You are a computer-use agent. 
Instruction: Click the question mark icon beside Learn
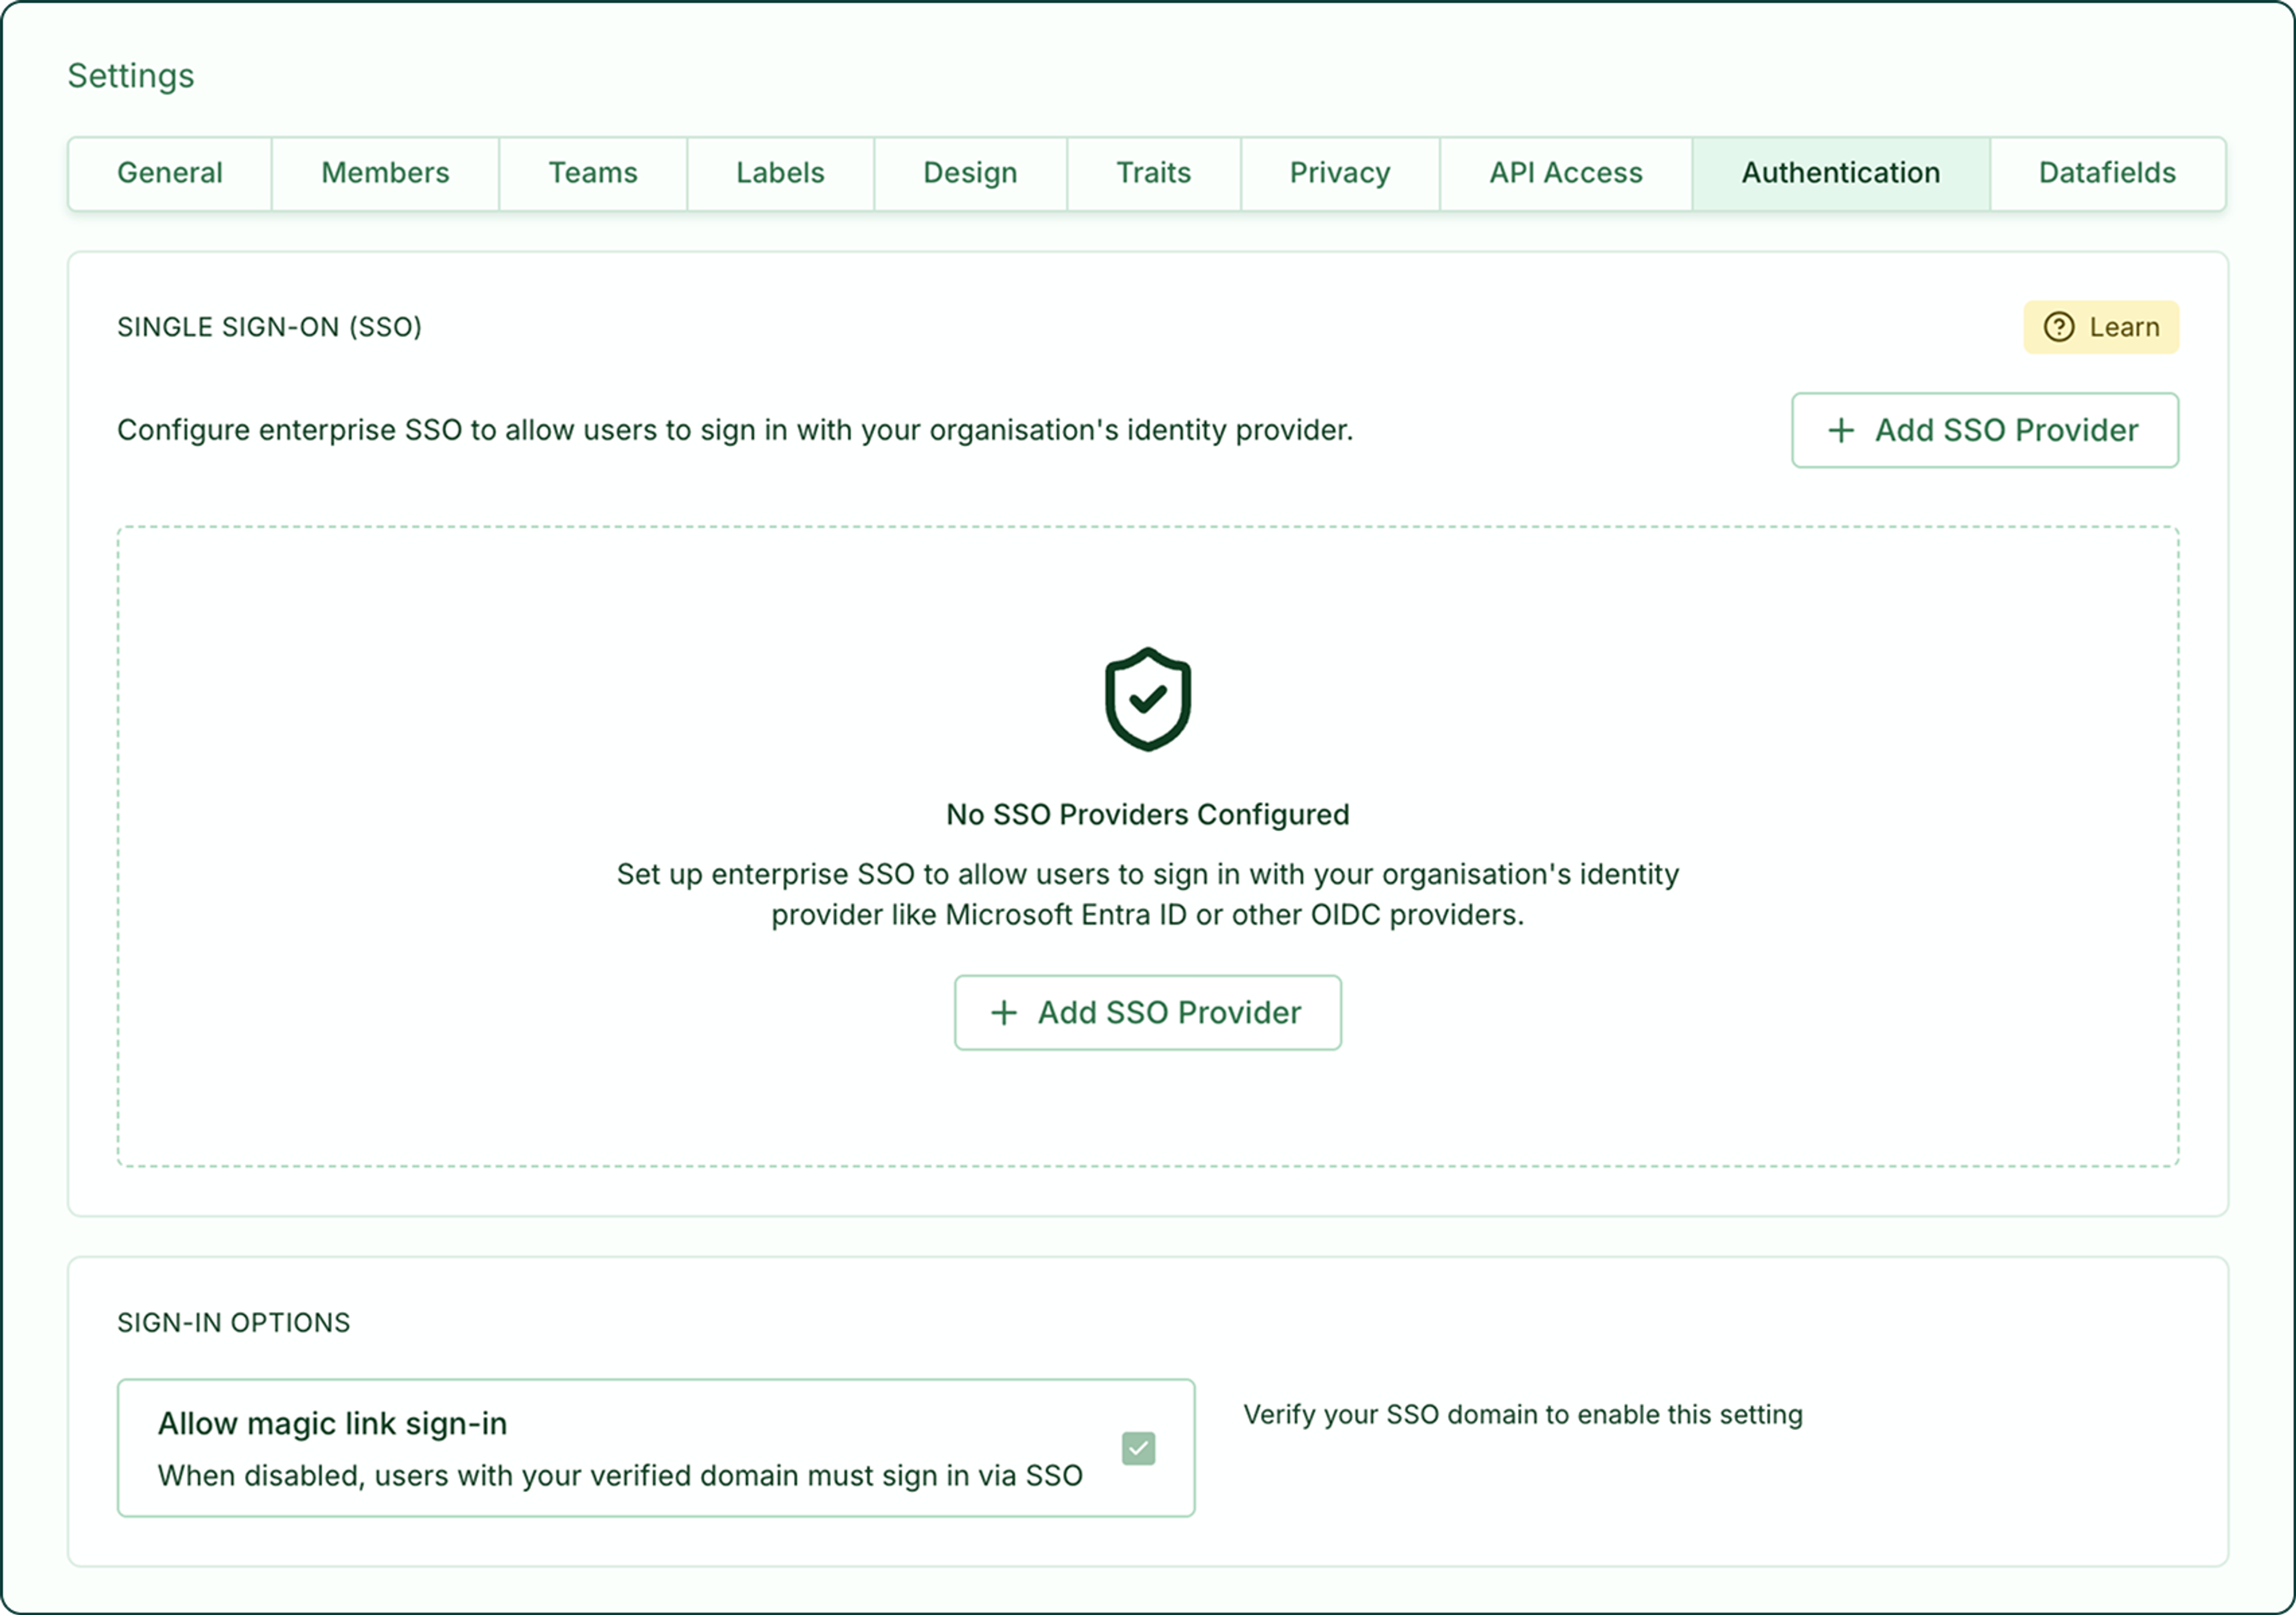[x=2058, y=327]
